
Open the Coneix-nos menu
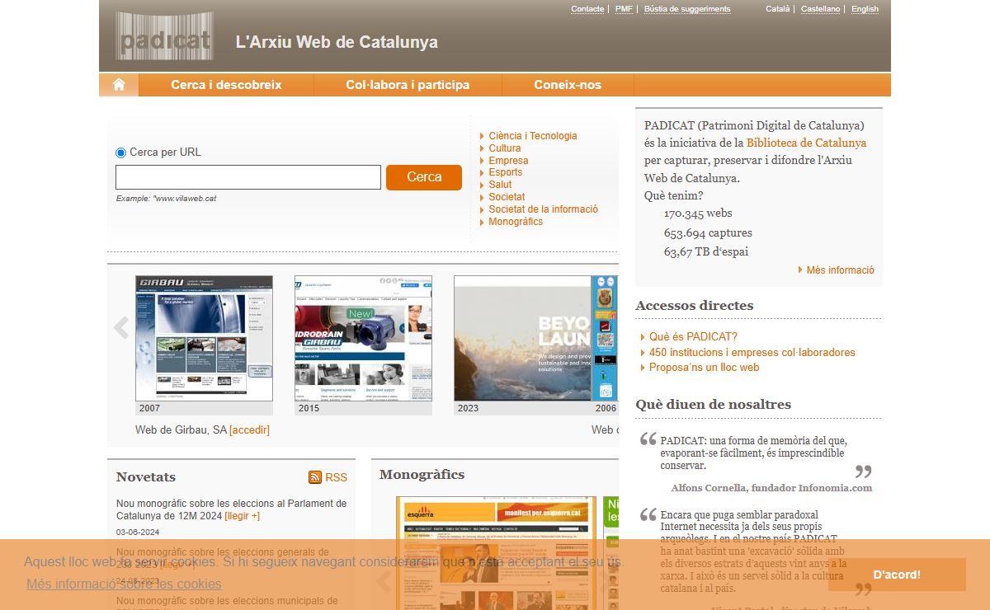568,85
